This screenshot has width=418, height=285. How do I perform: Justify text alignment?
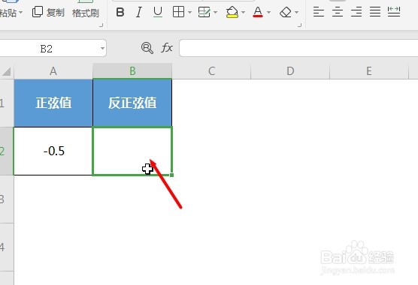point(375,12)
